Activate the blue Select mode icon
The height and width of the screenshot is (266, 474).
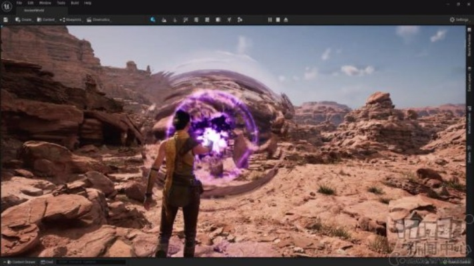click(153, 20)
